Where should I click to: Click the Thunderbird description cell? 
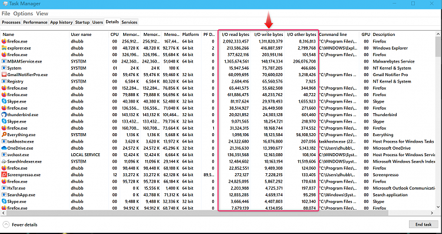click(384, 115)
